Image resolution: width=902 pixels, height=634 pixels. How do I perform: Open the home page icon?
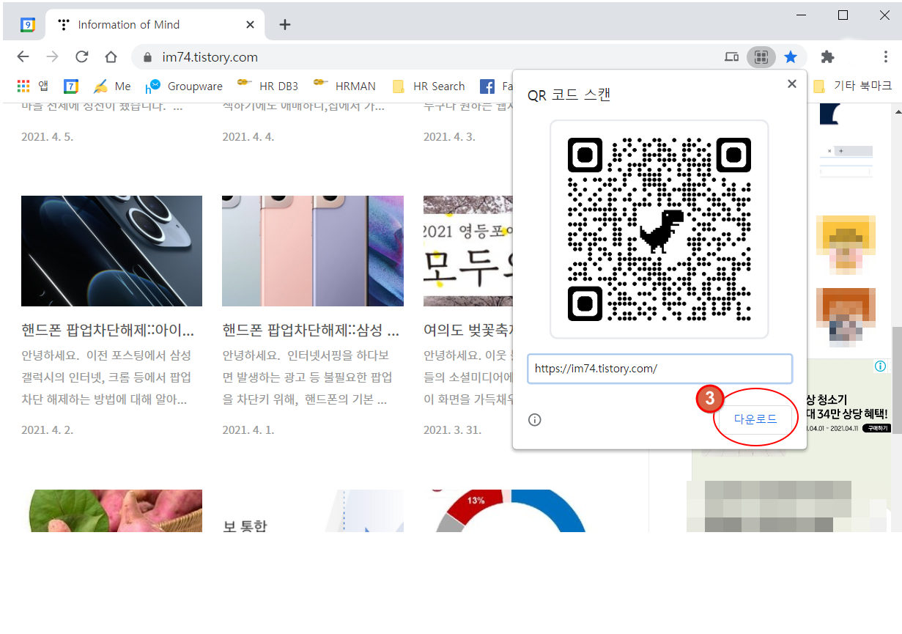tap(111, 57)
